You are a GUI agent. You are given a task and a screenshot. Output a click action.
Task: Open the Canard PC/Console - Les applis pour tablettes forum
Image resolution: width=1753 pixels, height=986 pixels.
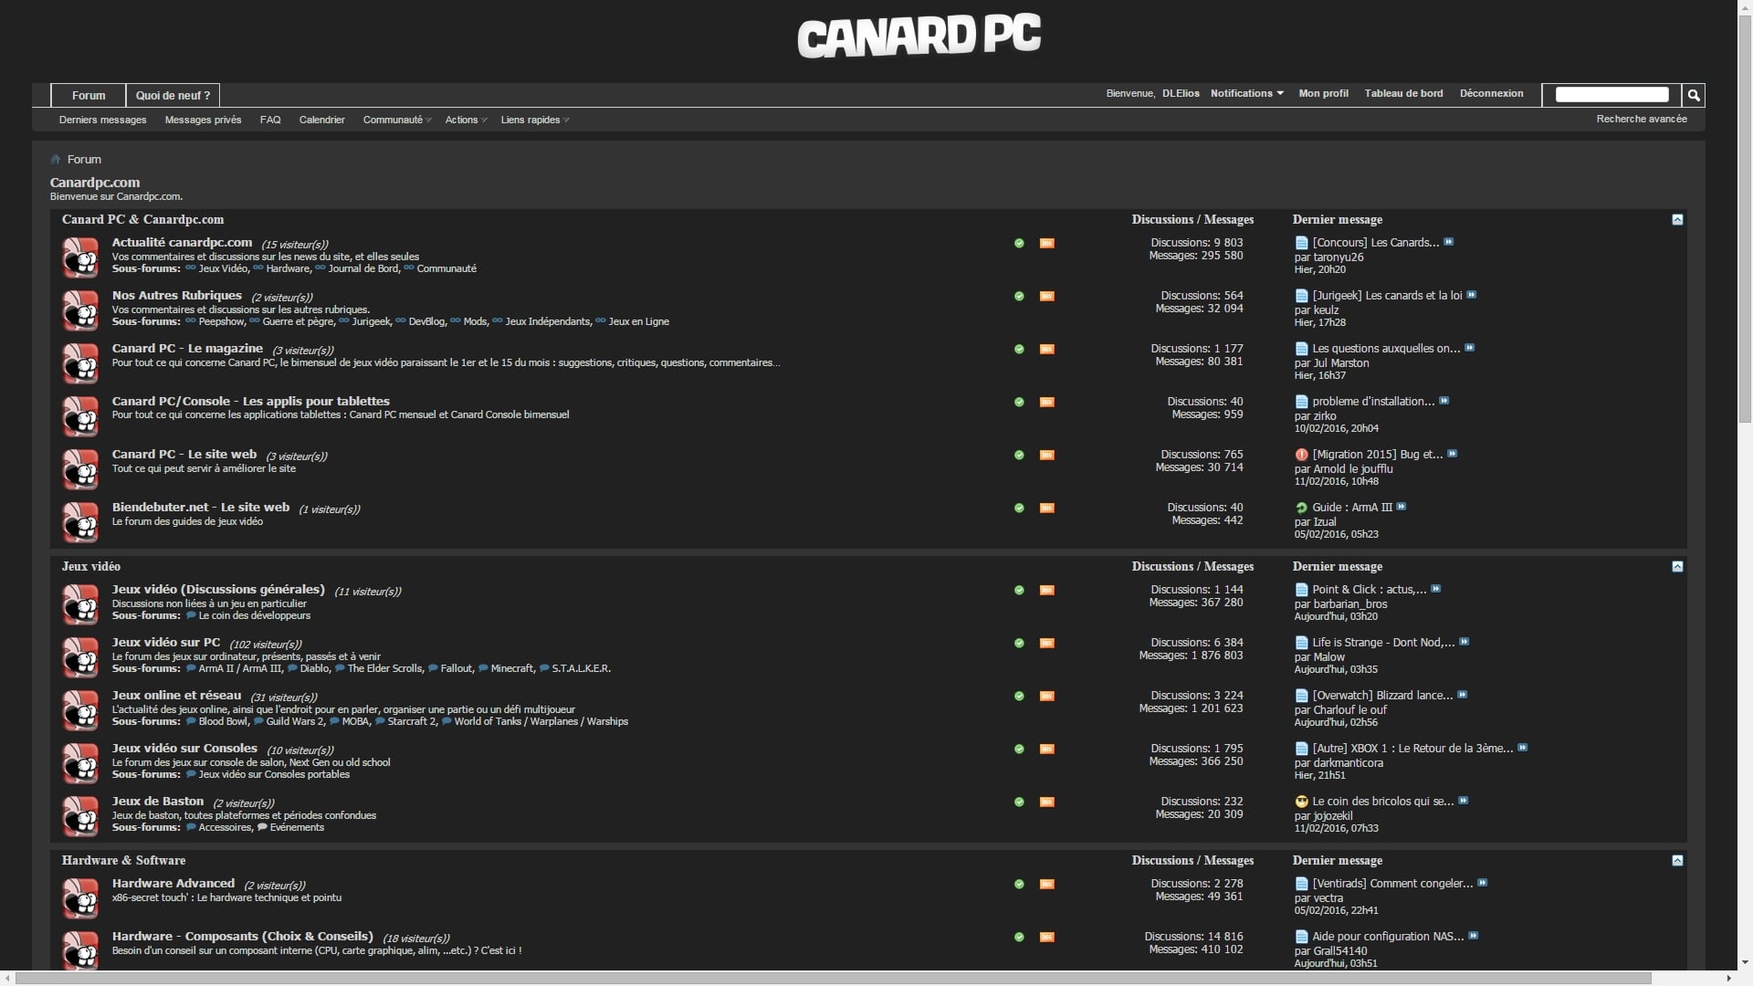pos(250,401)
